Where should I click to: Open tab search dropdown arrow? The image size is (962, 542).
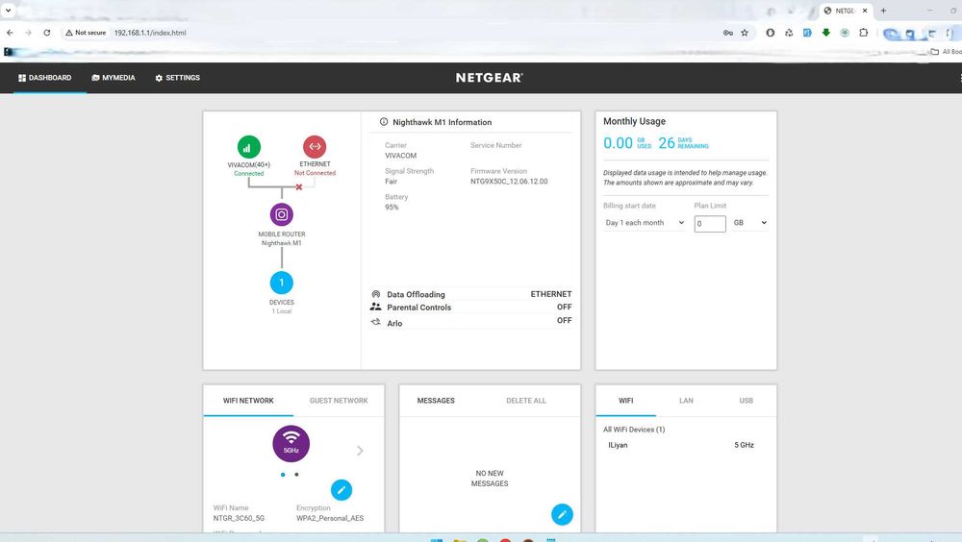(x=8, y=11)
